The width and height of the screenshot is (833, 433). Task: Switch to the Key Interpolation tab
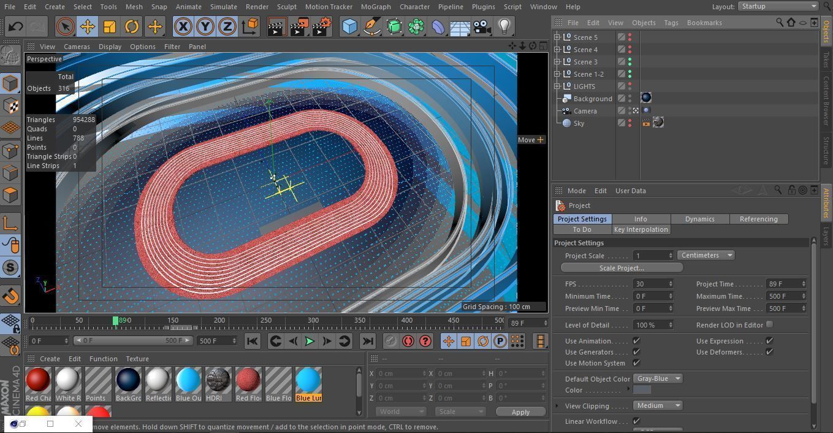[x=641, y=229]
